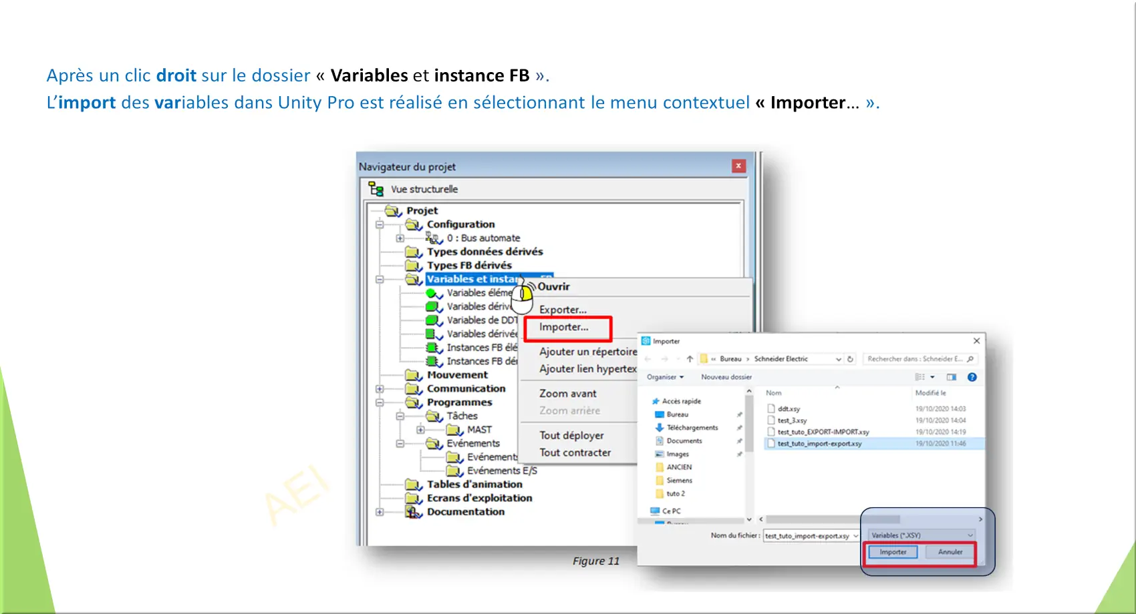Screen dimensions: 1136x614
Task: Click the Rechercher dans search box
Action: [x=920, y=359]
